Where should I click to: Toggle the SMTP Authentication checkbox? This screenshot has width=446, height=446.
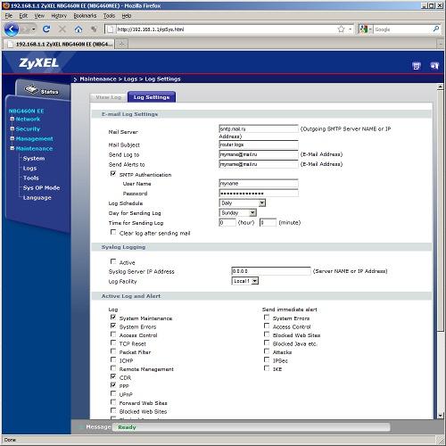[x=113, y=174]
